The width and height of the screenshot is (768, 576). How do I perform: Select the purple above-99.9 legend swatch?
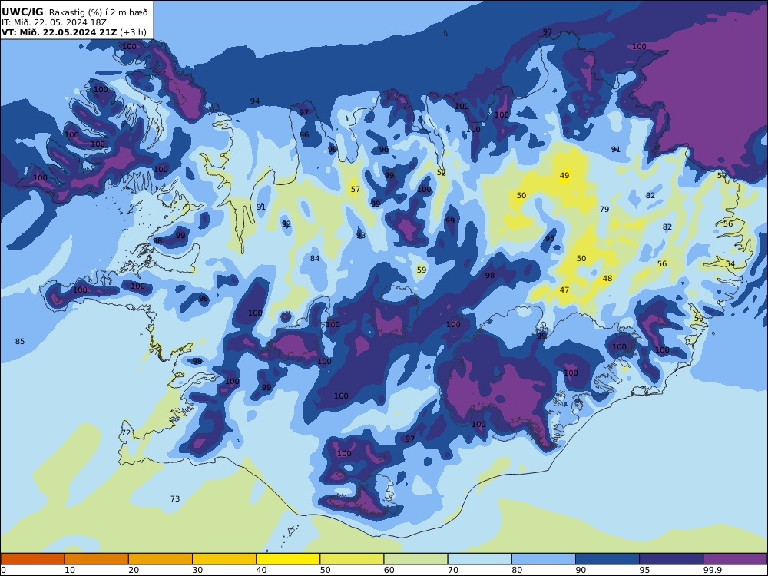(735, 559)
